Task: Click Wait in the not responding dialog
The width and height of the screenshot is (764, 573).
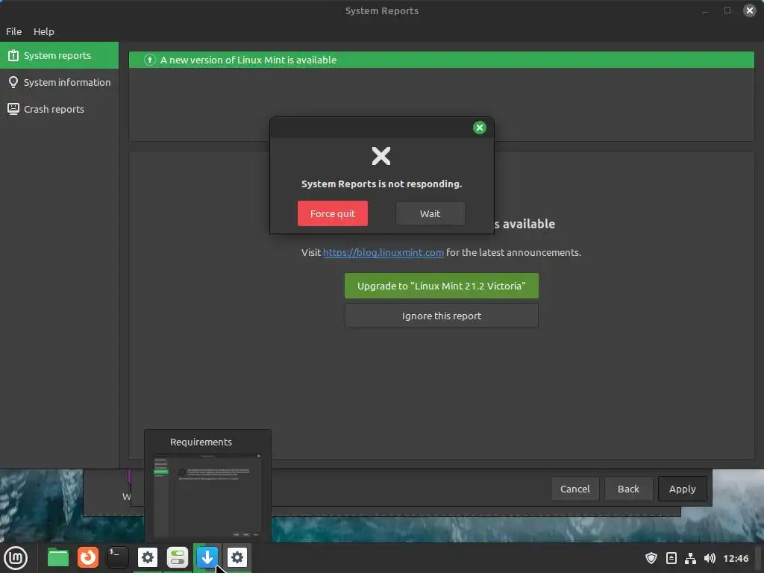Action: coord(430,213)
